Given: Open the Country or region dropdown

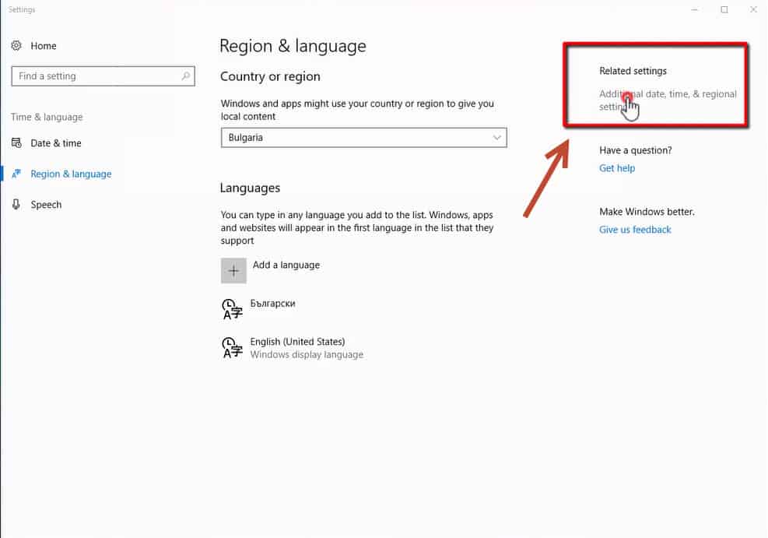Looking at the screenshot, I should coord(363,138).
